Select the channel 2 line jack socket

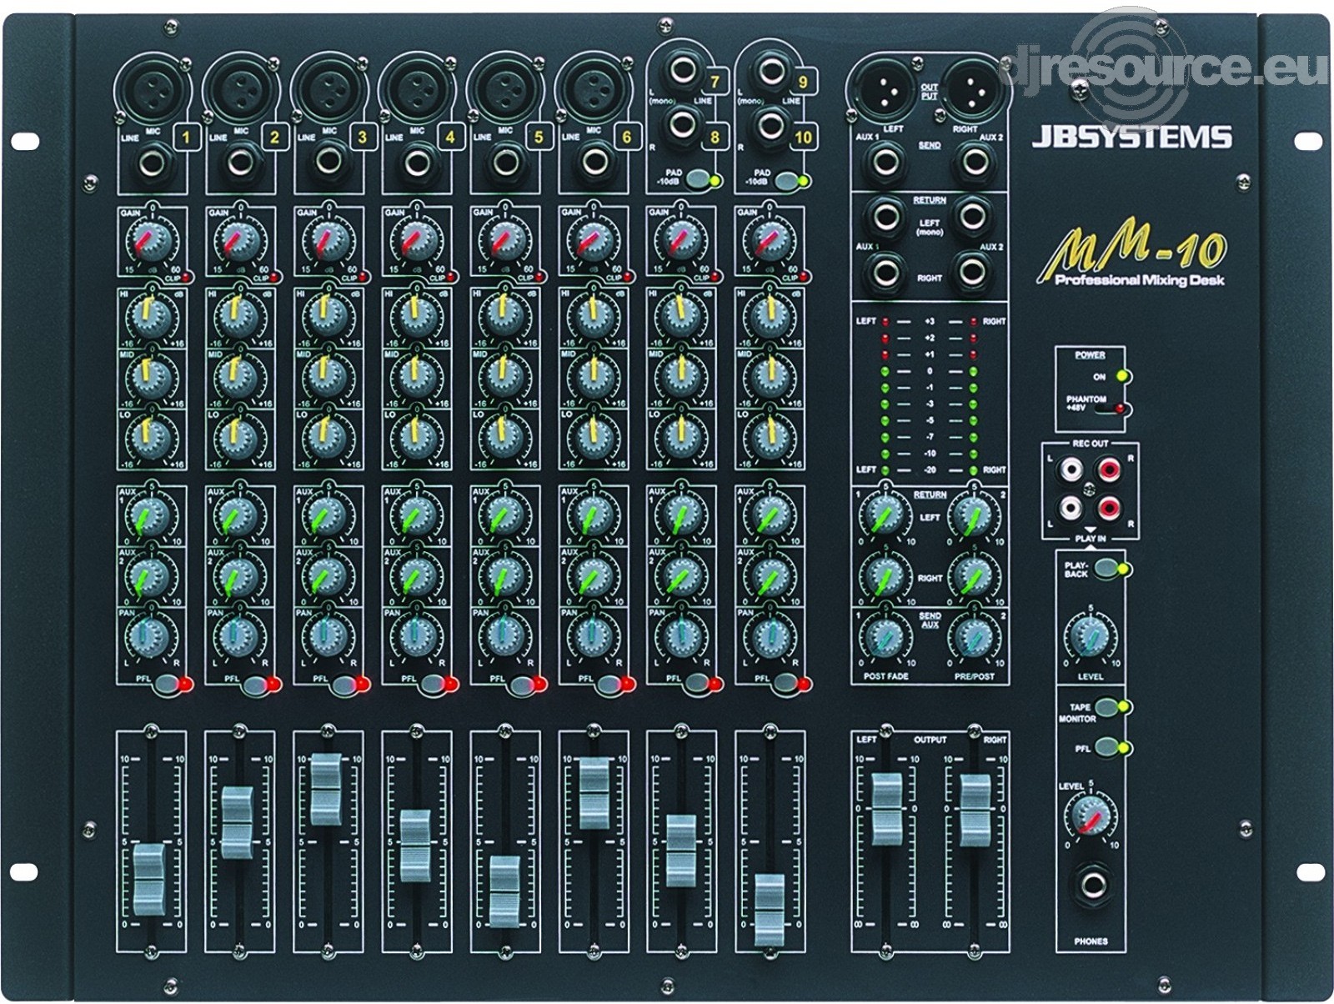pyautogui.click(x=242, y=162)
